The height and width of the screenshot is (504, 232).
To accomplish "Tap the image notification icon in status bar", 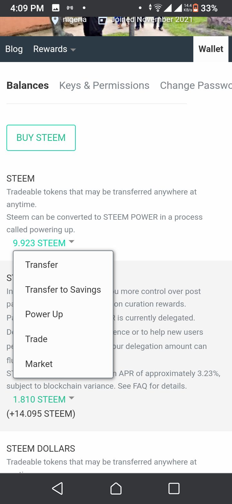I will click(56, 8).
